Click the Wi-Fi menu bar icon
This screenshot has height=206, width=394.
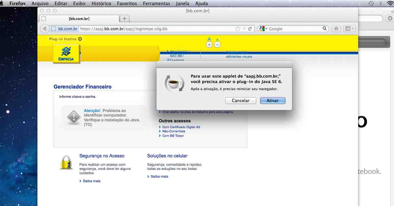(x=390, y=4)
